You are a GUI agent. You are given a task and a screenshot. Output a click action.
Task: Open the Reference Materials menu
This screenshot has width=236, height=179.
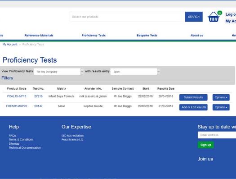(39, 35)
